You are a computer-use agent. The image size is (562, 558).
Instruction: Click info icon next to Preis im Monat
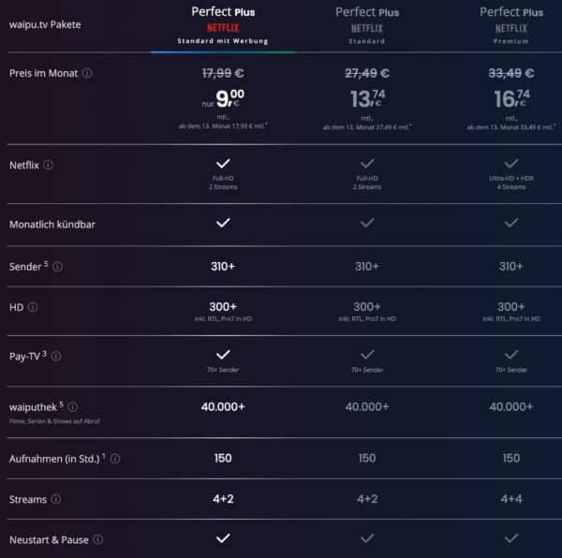(86, 72)
